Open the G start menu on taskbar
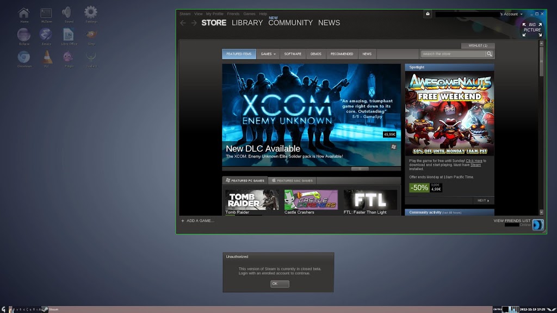This screenshot has height=313, width=557. [4, 309]
